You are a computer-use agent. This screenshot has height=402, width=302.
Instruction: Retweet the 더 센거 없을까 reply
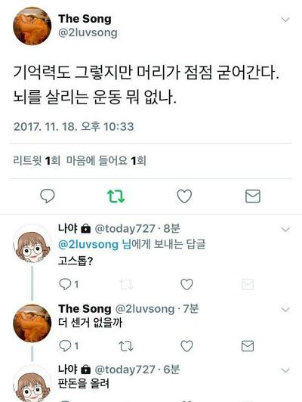click(x=126, y=346)
